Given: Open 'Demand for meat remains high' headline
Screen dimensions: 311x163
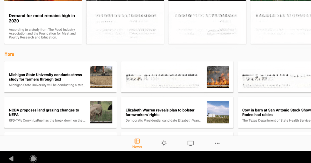Looking at the screenshot, I should click(42, 18).
